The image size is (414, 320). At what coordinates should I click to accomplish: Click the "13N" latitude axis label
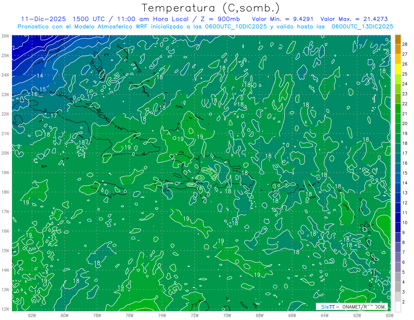coord(5,289)
